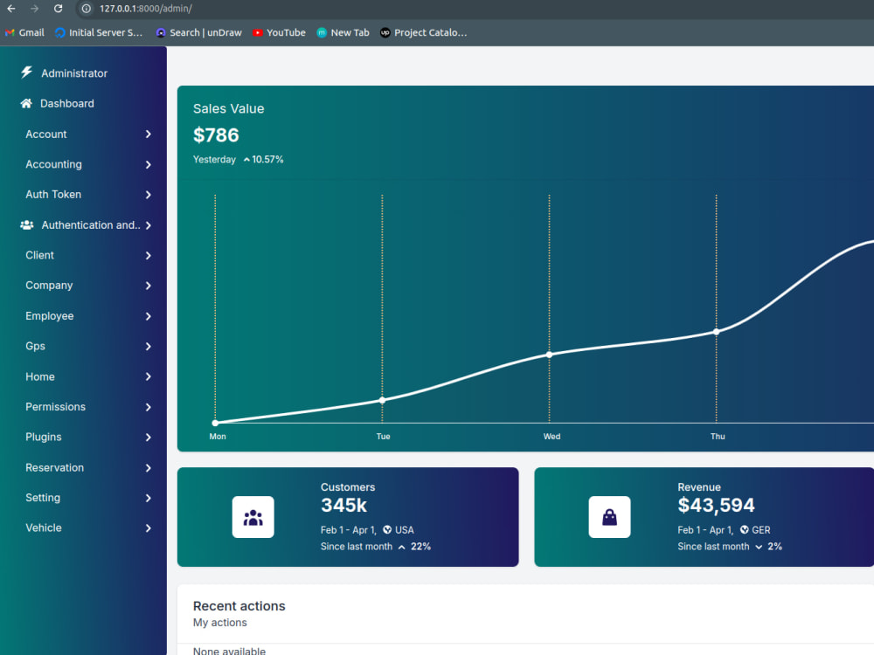Screen dimensions: 874x655
Task: Select Employee in the sidebar
Action: (x=50, y=316)
